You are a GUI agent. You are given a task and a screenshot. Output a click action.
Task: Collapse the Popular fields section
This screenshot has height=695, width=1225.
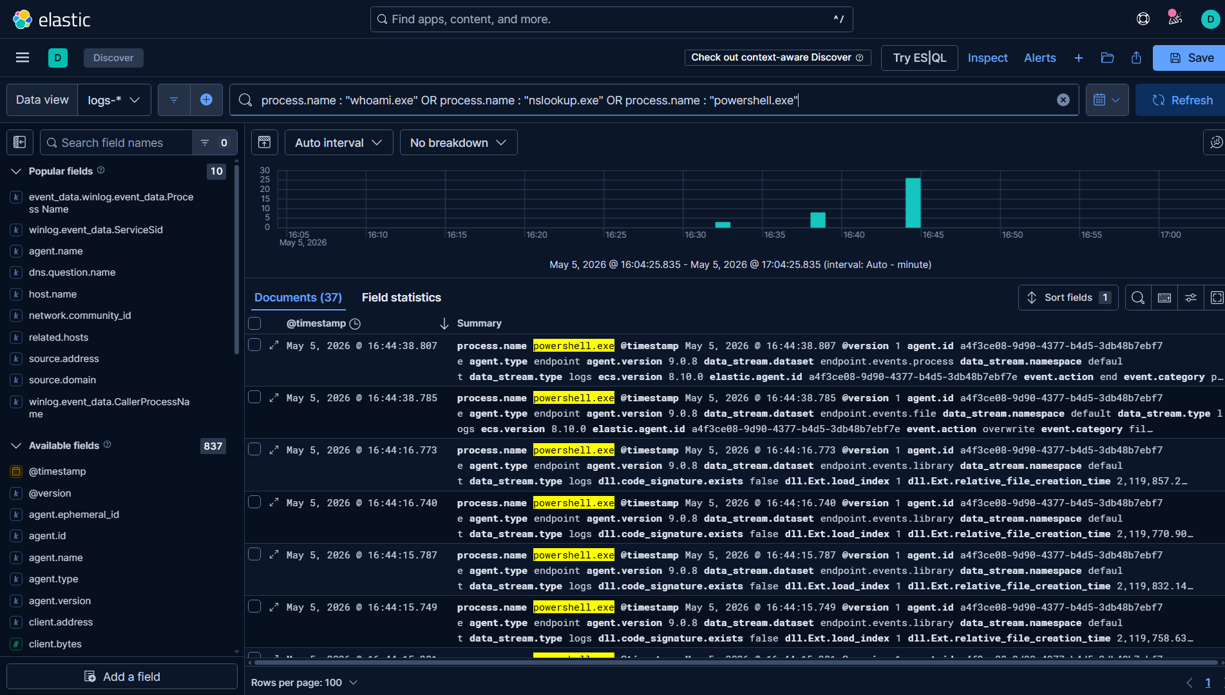16,171
